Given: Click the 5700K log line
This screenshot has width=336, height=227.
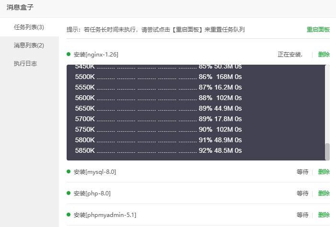Looking at the screenshot, I should point(158,119).
